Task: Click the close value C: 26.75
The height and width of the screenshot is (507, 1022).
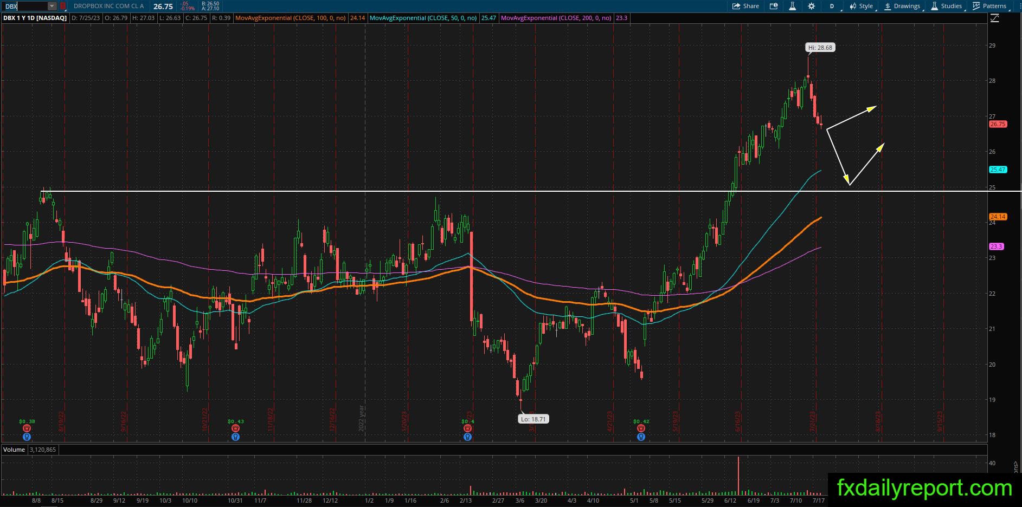Action: pyautogui.click(x=196, y=18)
